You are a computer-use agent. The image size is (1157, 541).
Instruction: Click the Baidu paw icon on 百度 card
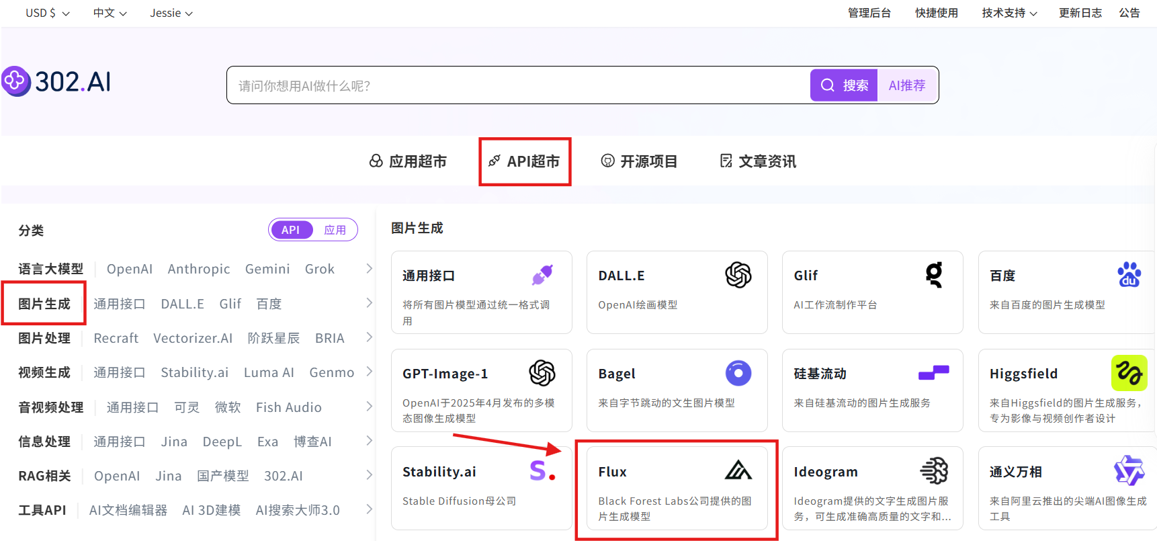point(1129,275)
